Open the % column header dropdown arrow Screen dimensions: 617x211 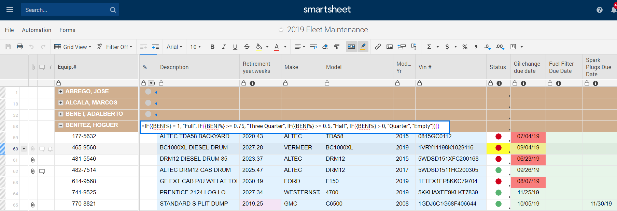click(x=152, y=83)
